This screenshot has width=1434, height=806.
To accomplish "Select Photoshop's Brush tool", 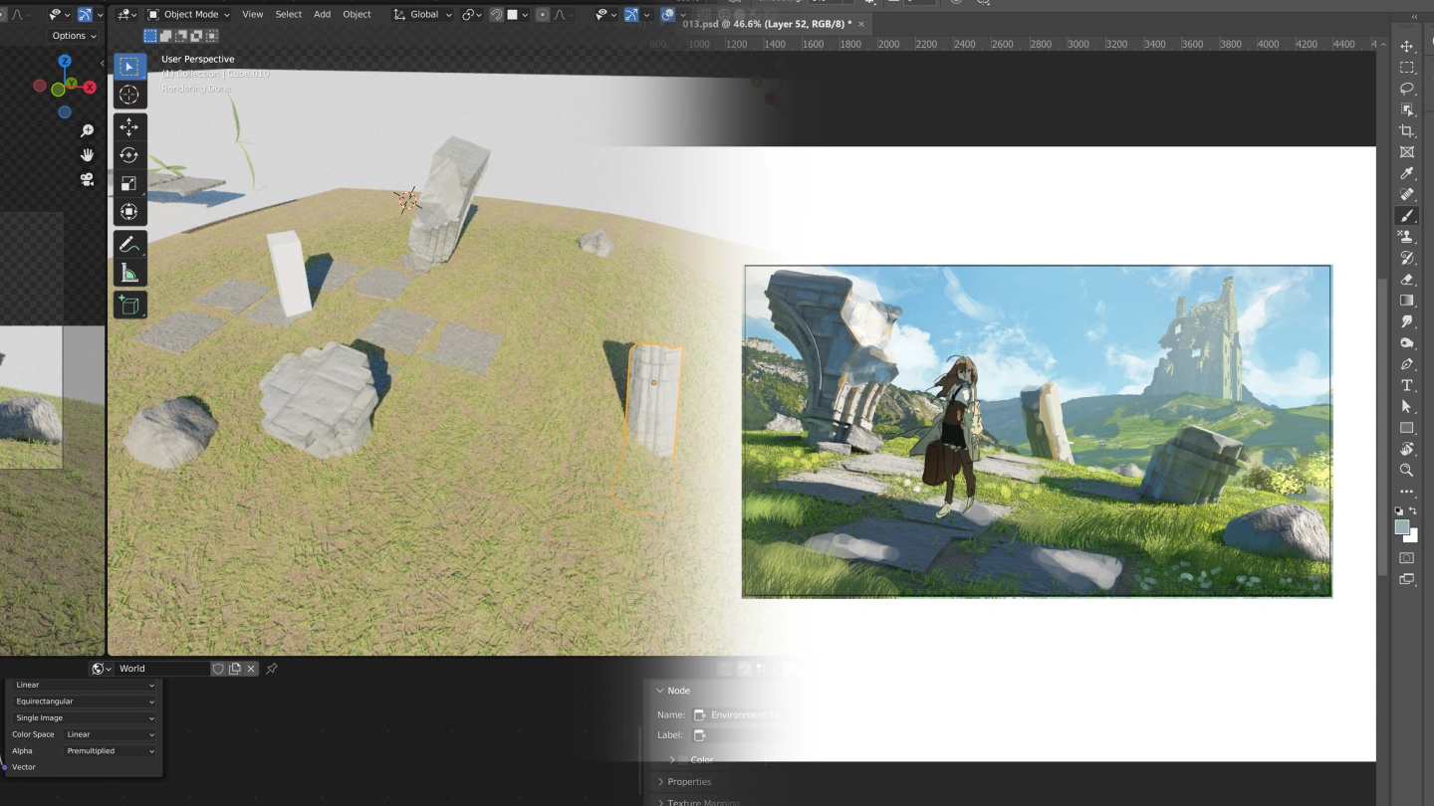I will pyautogui.click(x=1407, y=216).
